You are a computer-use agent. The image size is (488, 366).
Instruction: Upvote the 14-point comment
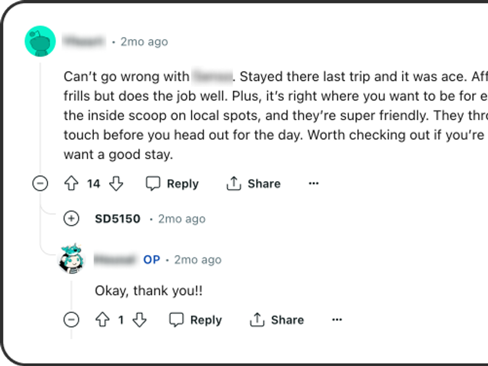(71, 184)
